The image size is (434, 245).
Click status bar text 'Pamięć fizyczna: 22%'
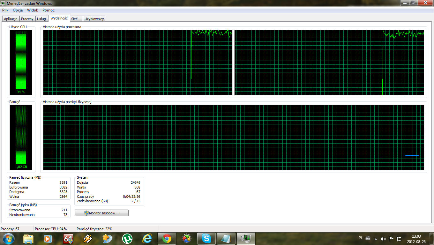pos(94,229)
